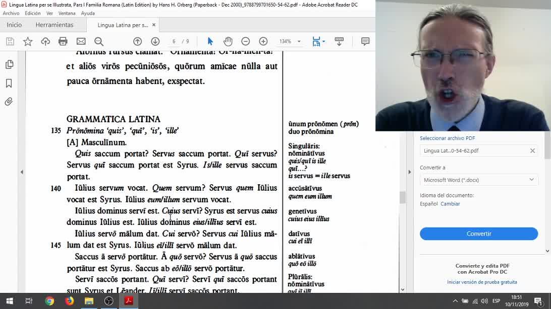Click the scrolling mode keyboard icon

(339, 41)
